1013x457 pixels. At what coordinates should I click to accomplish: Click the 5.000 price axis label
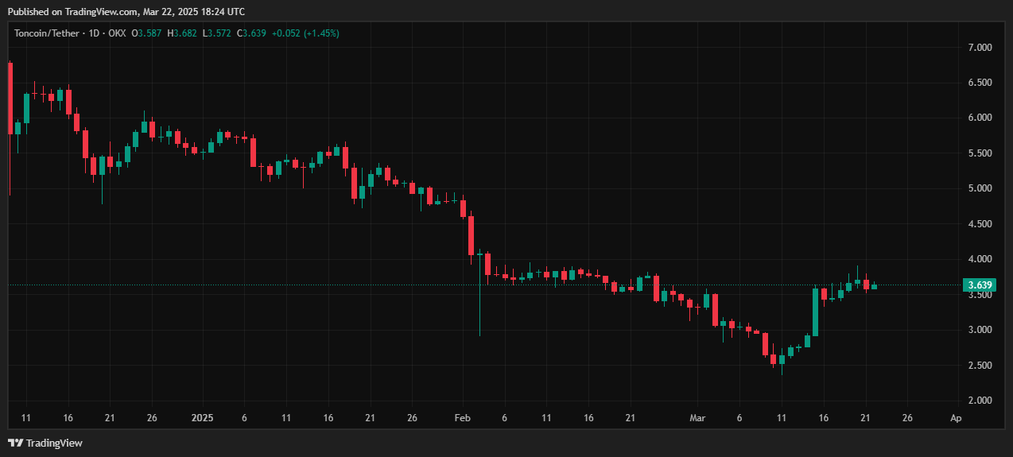(x=979, y=188)
